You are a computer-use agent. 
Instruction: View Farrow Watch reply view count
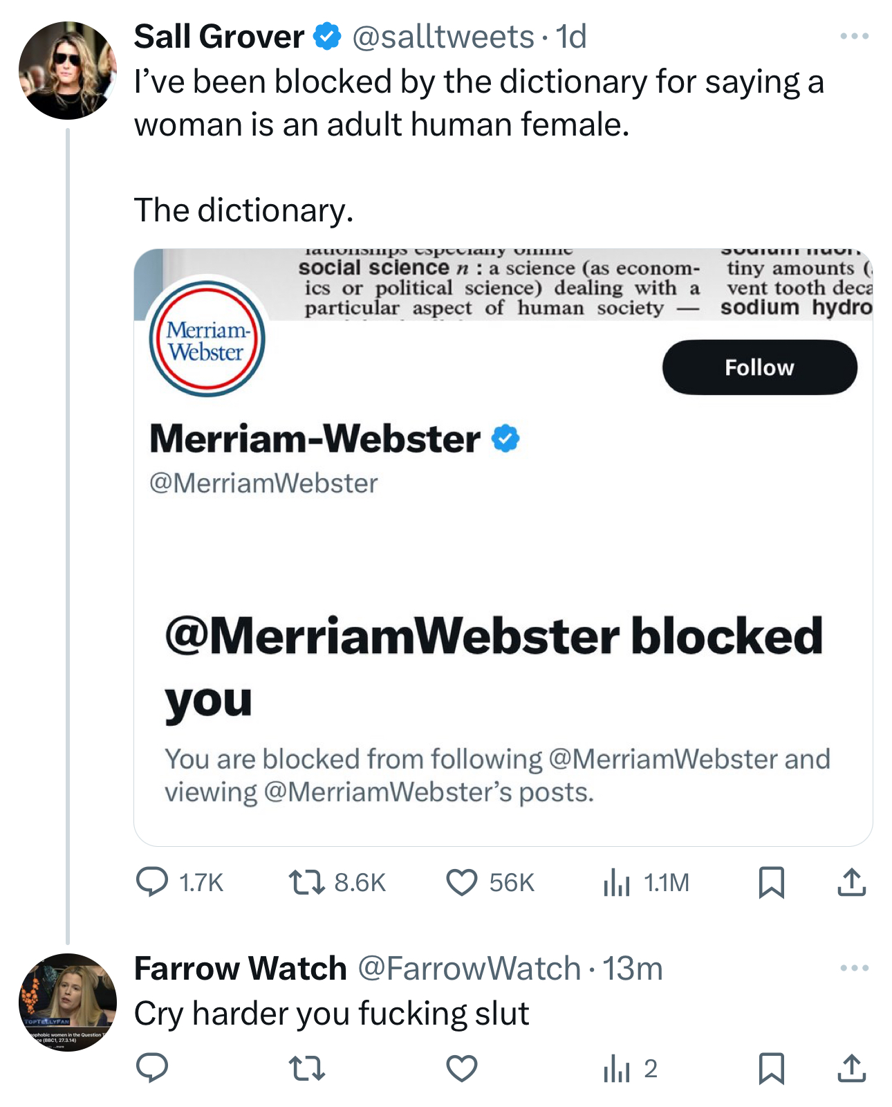pyautogui.click(x=631, y=1068)
